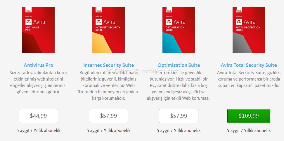Click the Total Protection Suite box image
Screen dimensions: 284x141
[249, 30]
